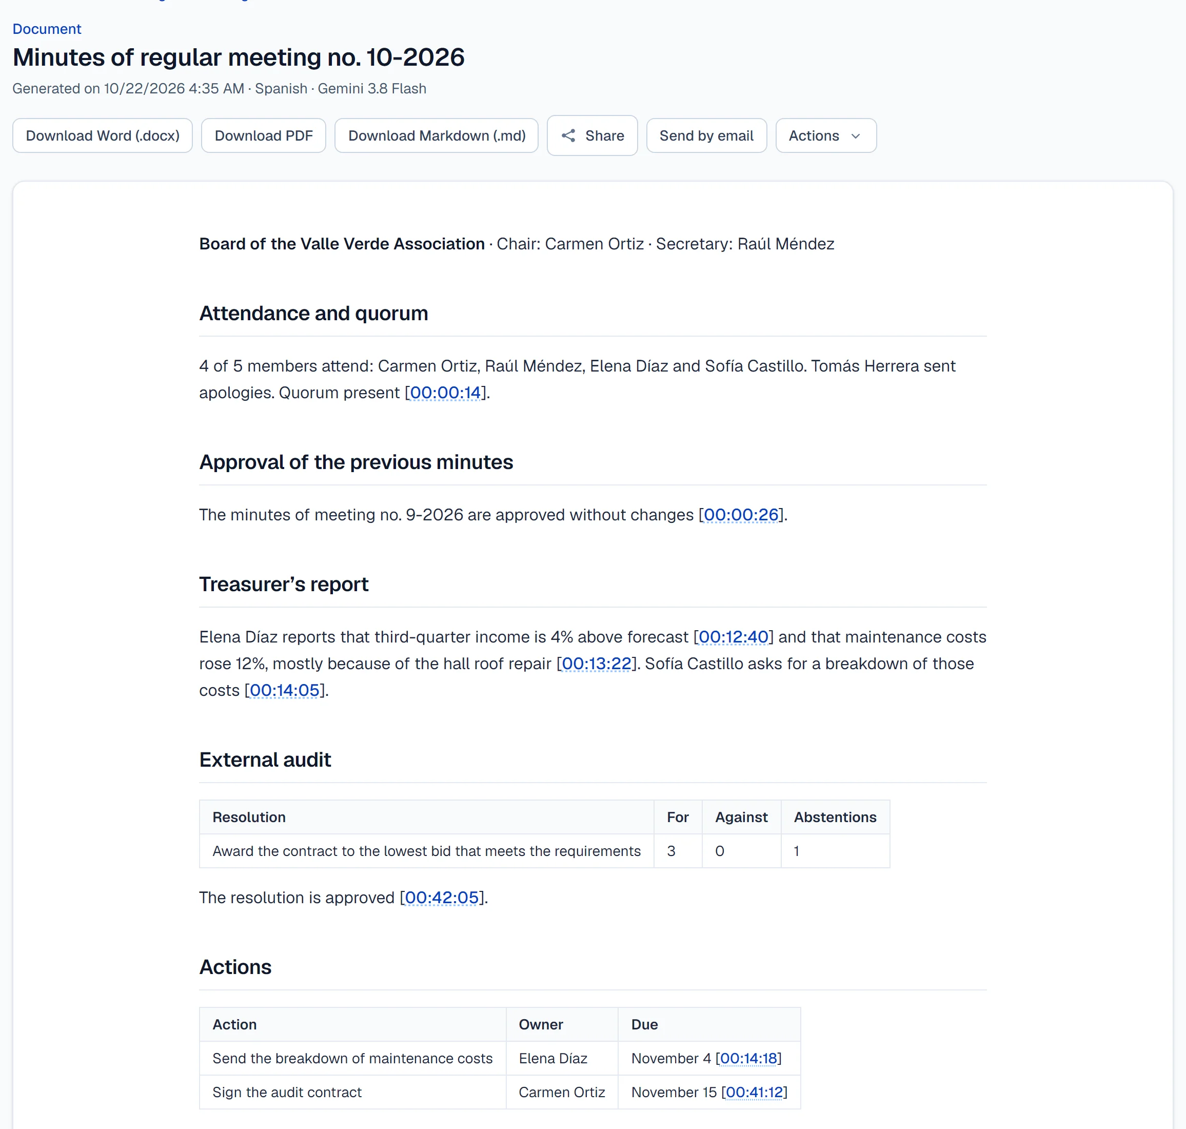This screenshot has height=1129, width=1186.
Task: Click the Against votes cell showing 0
Action: (741, 850)
